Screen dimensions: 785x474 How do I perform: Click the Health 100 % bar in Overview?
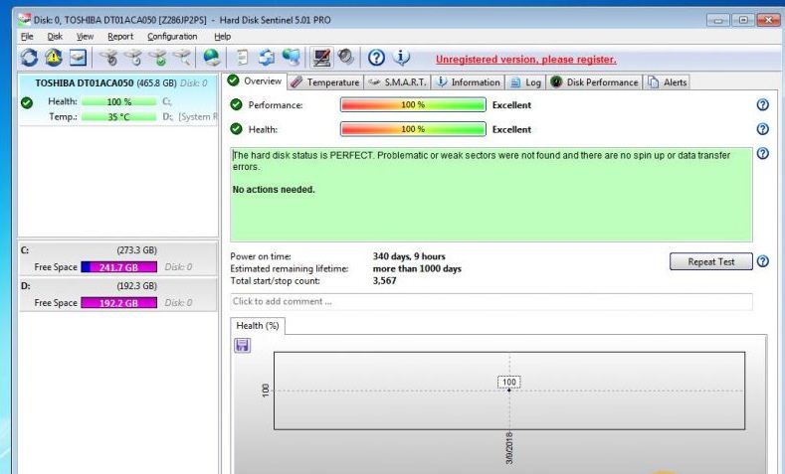coord(413,129)
